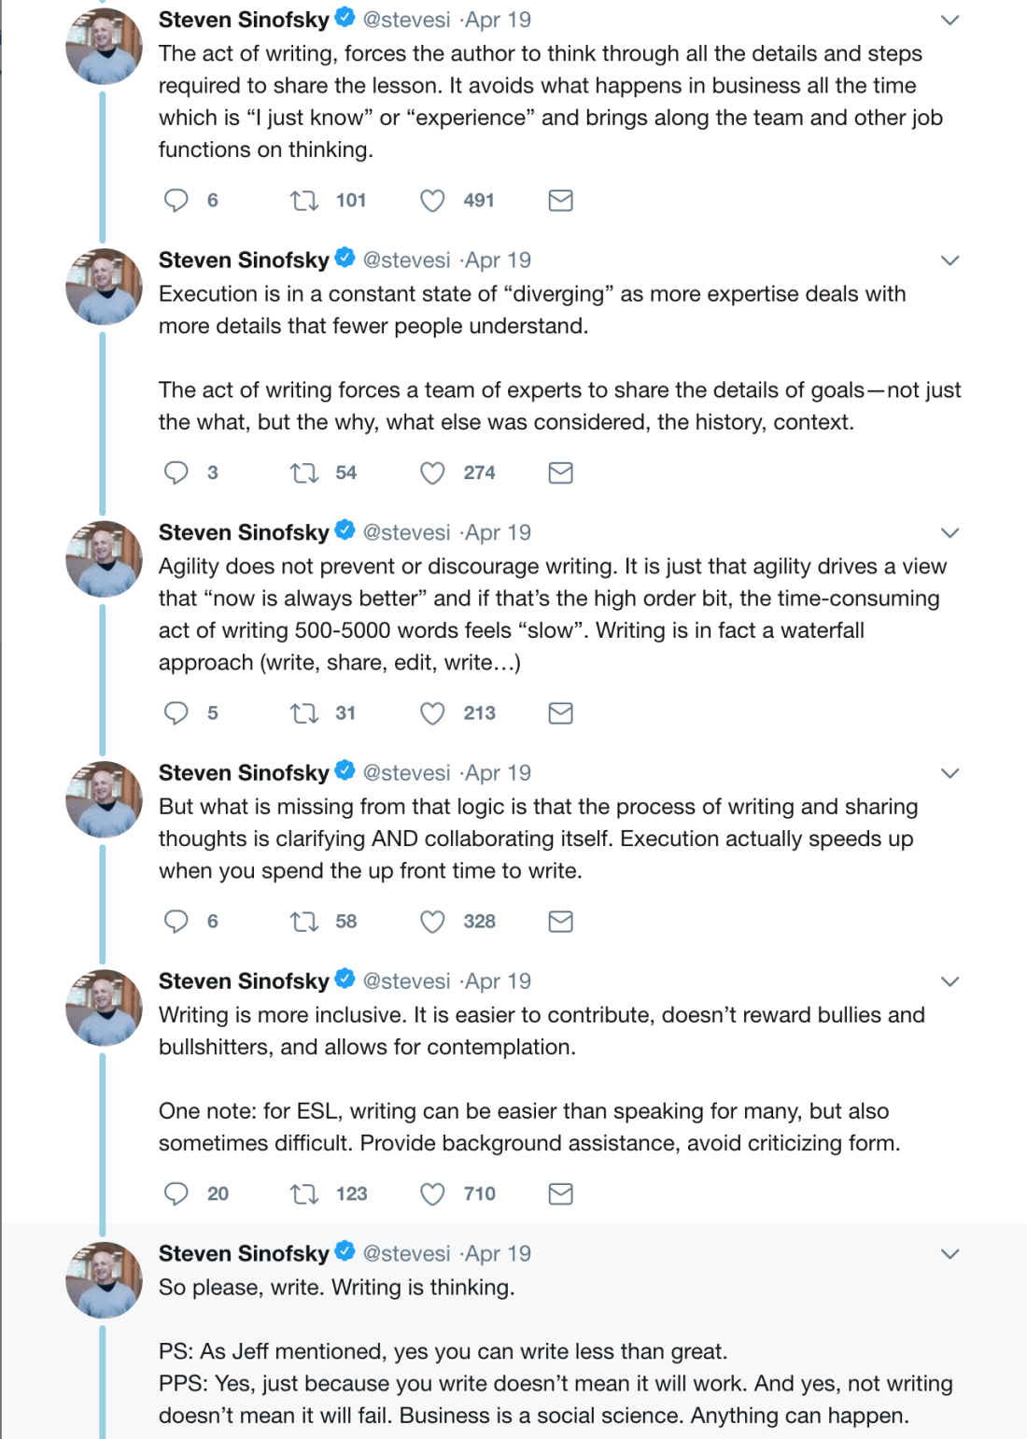Share via Direct Message the first tweet about writing
Image resolution: width=1027 pixels, height=1439 pixels.
(560, 200)
